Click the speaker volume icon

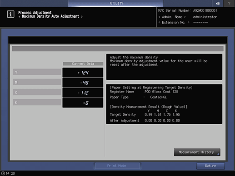tap(218, 3)
